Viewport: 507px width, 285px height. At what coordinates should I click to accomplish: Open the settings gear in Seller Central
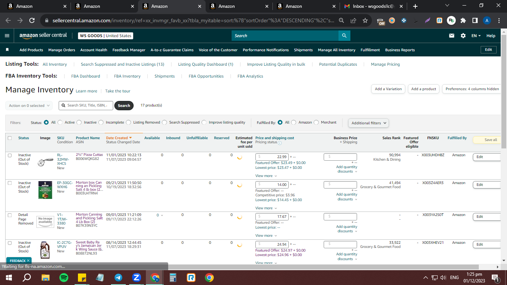pos(463,36)
